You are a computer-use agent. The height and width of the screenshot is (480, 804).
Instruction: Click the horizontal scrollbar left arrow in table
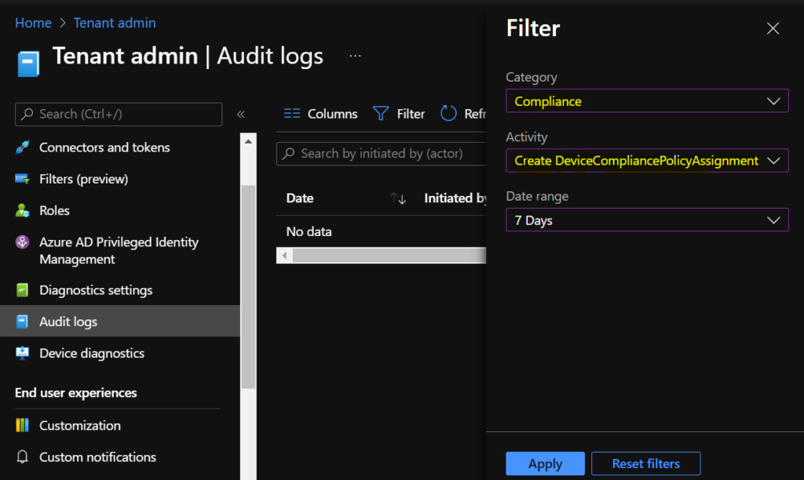pos(284,255)
